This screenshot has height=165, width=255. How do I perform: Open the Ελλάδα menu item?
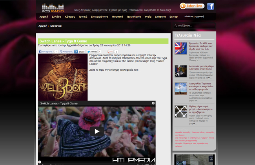coord(56,16)
